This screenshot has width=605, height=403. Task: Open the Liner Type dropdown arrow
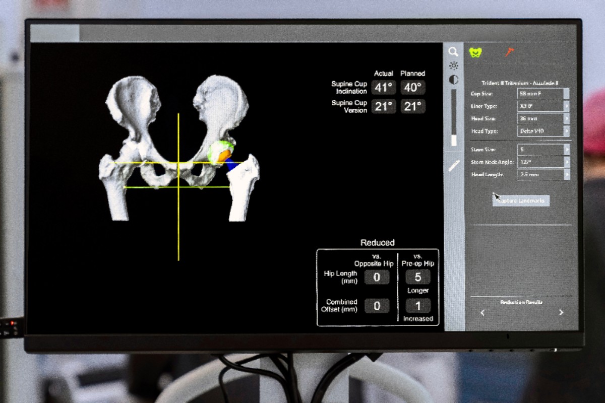click(x=566, y=106)
